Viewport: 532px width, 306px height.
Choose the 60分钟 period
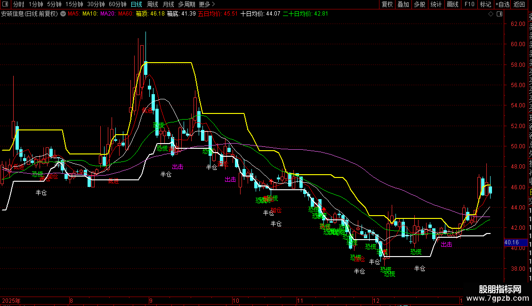point(117,5)
